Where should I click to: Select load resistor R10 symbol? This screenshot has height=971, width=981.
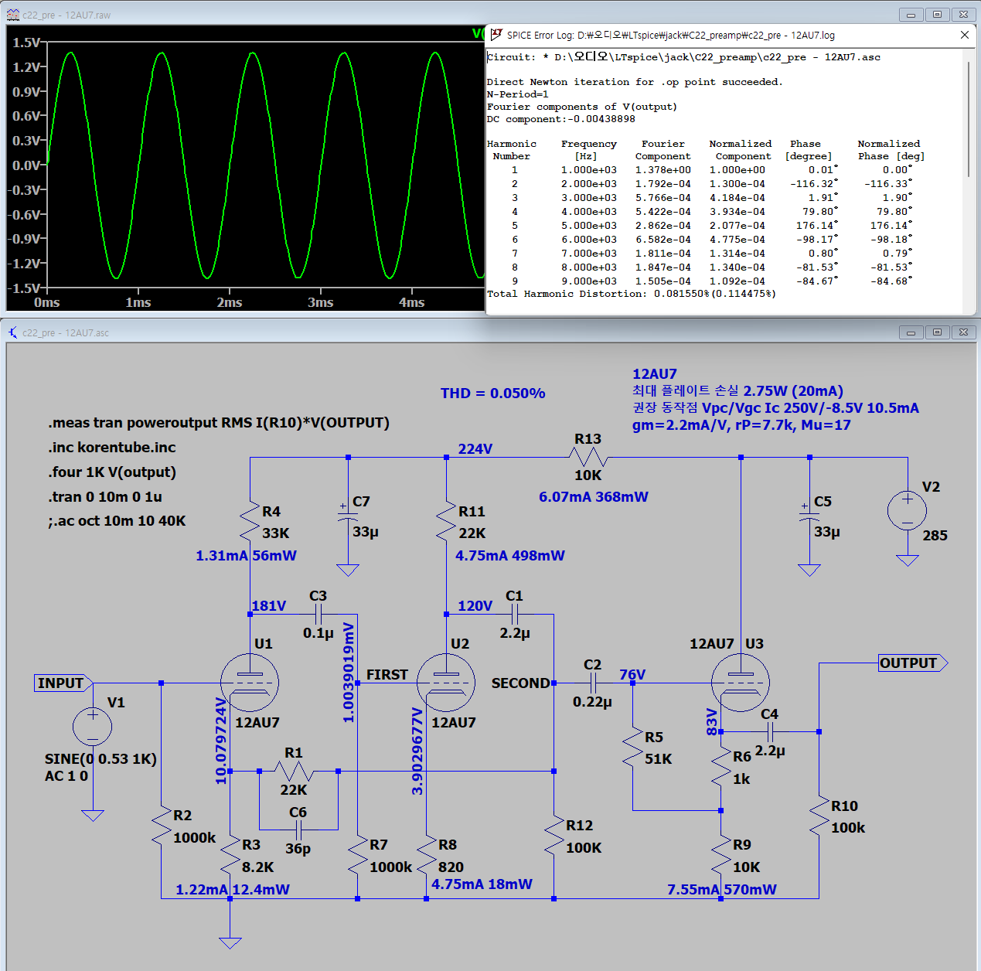tap(819, 816)
